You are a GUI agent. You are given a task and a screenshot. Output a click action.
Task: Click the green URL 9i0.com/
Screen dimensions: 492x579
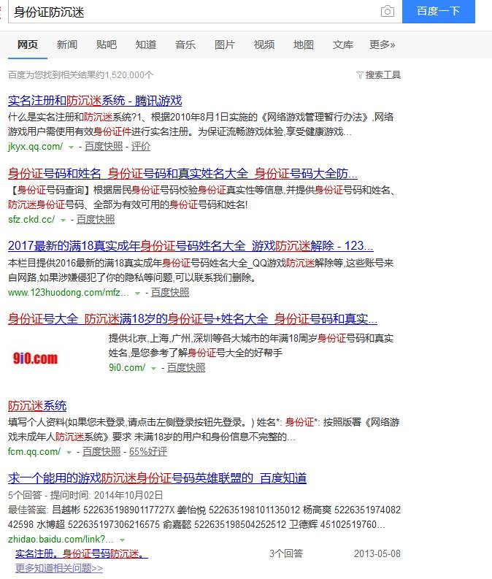coord(127,368)
